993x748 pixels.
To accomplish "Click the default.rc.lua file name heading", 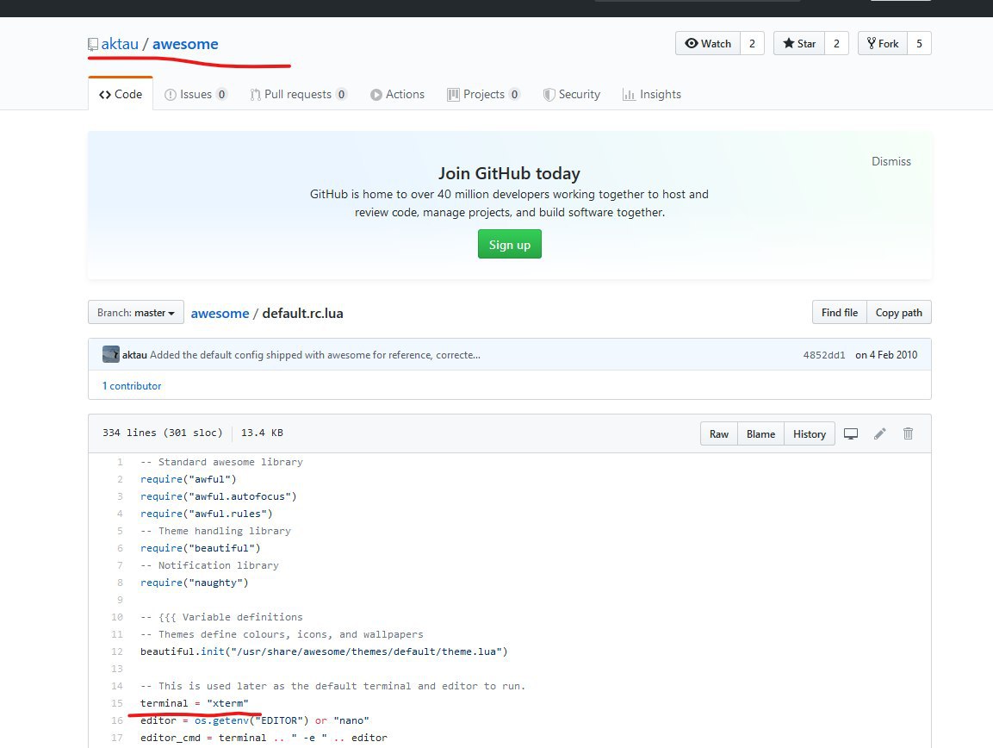I will pyautogui.click(x=302, y=313).
